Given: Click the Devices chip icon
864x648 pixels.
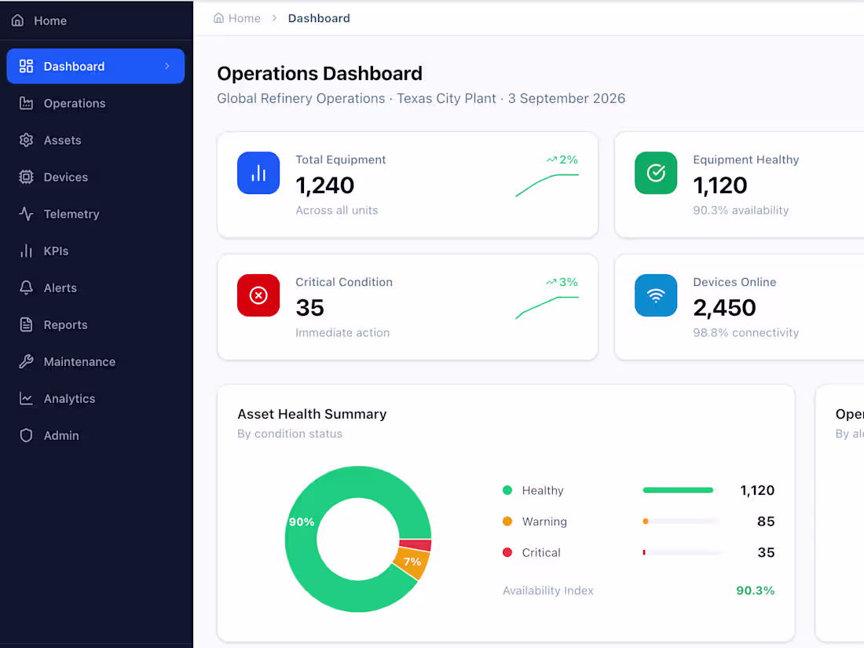Looking at the screenshot, I should [x=26, y=177].
